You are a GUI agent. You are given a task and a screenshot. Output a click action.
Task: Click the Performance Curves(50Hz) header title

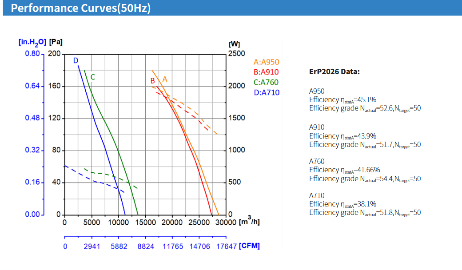click(80, 8)
